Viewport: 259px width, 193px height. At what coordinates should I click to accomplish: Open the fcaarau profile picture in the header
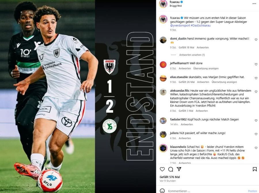click(163, 4)
